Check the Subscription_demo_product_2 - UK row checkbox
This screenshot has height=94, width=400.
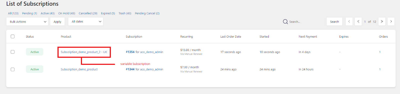coord(12,52)
